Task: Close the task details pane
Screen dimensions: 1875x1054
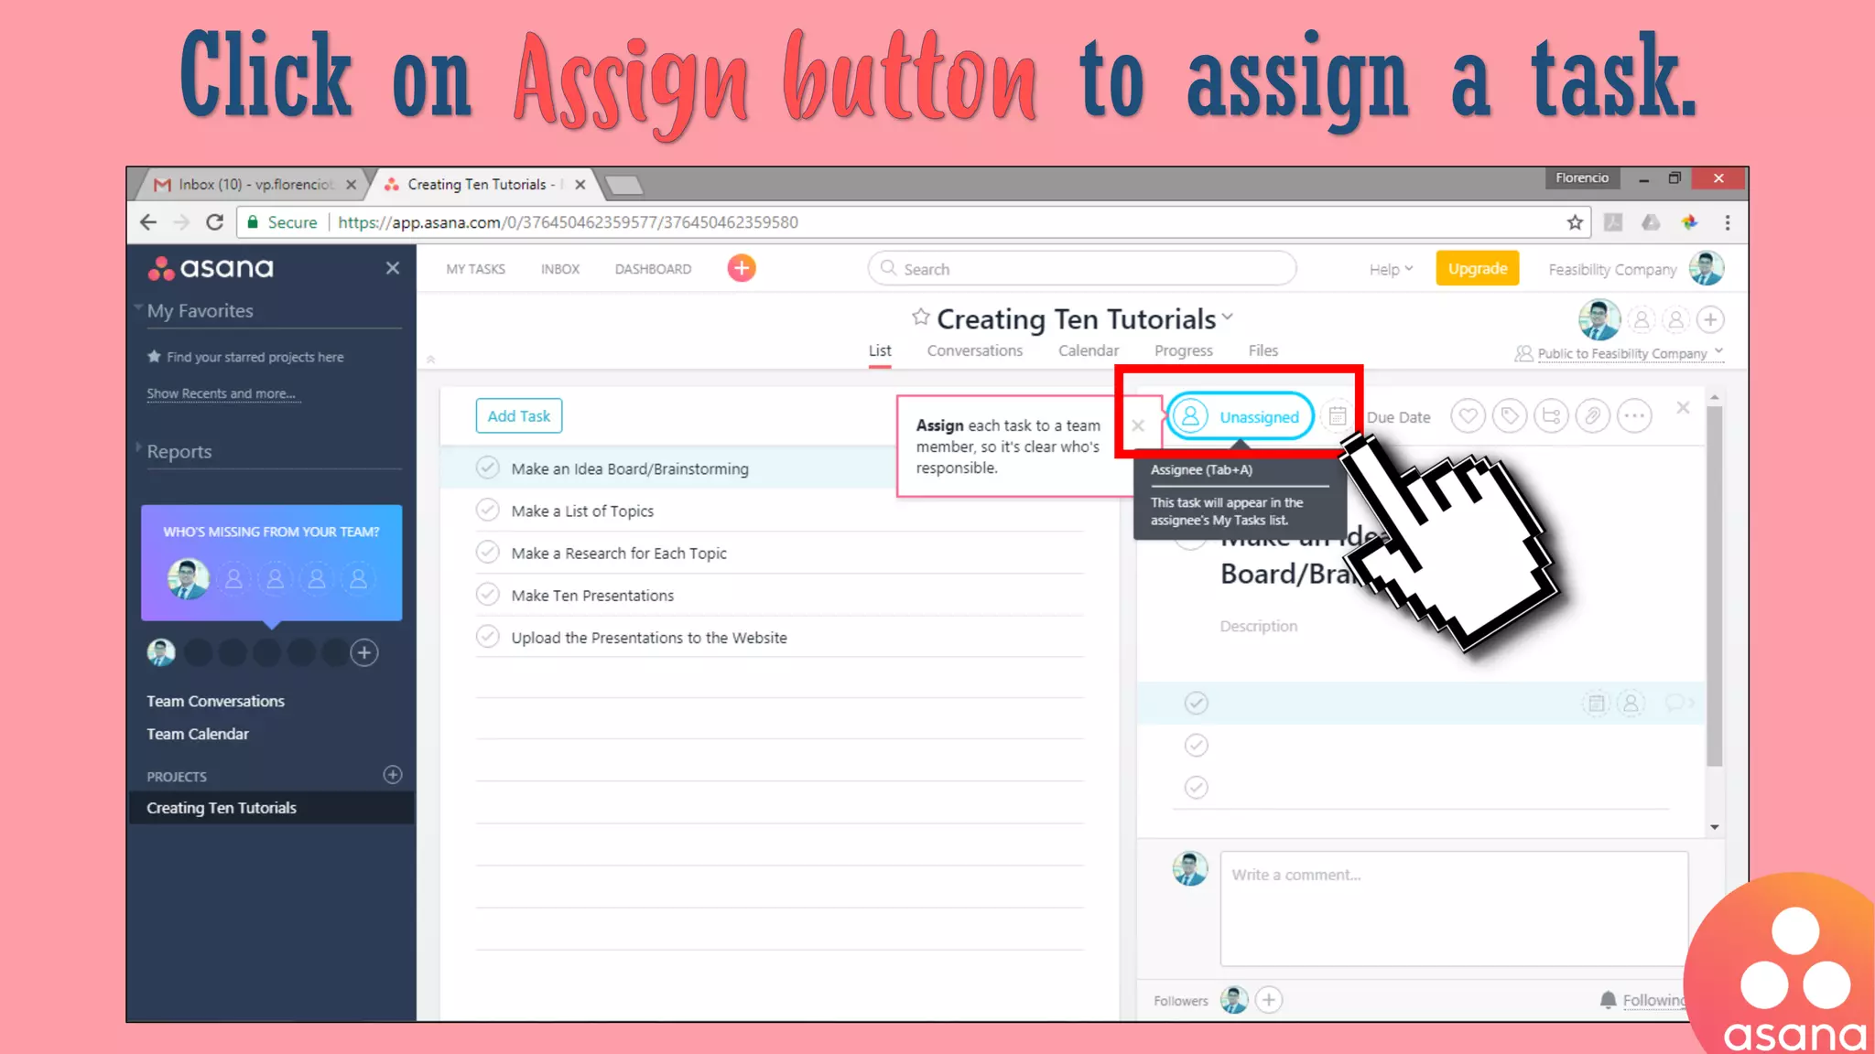Action: point(1683,408)
